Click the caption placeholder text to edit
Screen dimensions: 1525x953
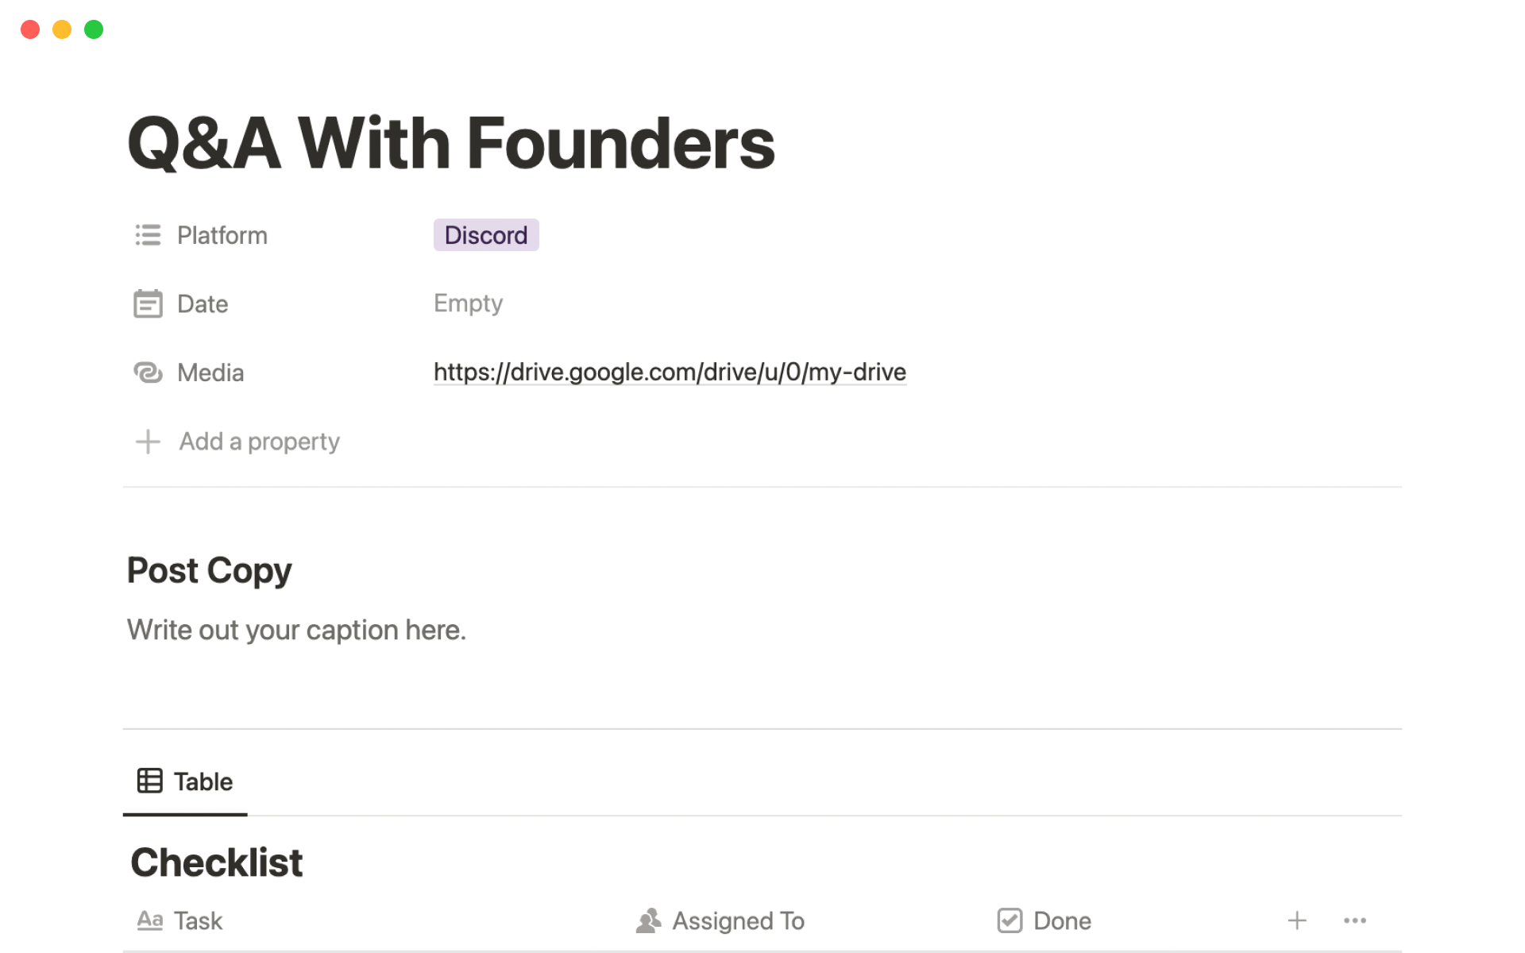(x=295, y=630)
